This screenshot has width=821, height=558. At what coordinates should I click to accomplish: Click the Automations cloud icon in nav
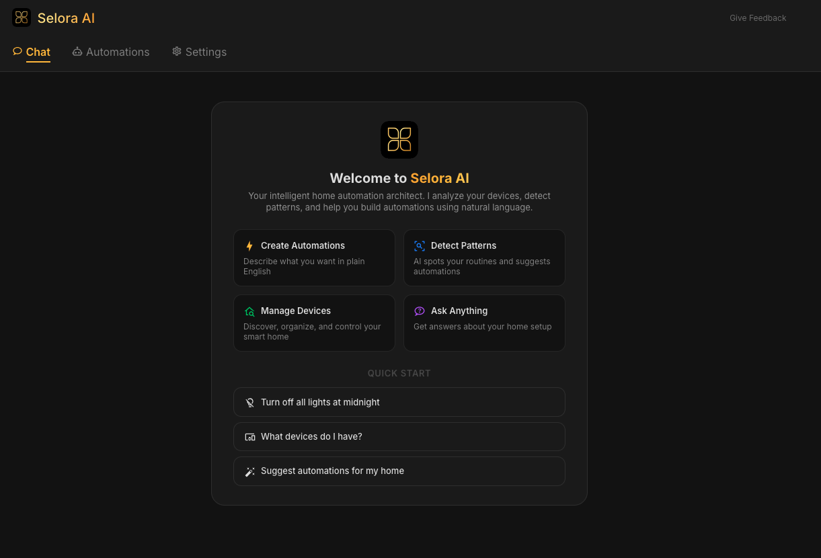(x=77, y=51)
